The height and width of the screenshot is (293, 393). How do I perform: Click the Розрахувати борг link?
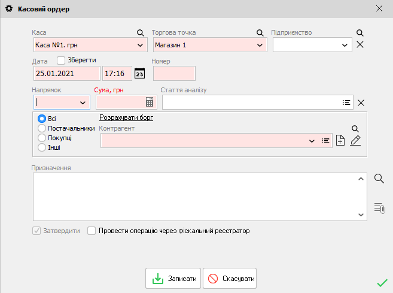pos(126,118)
